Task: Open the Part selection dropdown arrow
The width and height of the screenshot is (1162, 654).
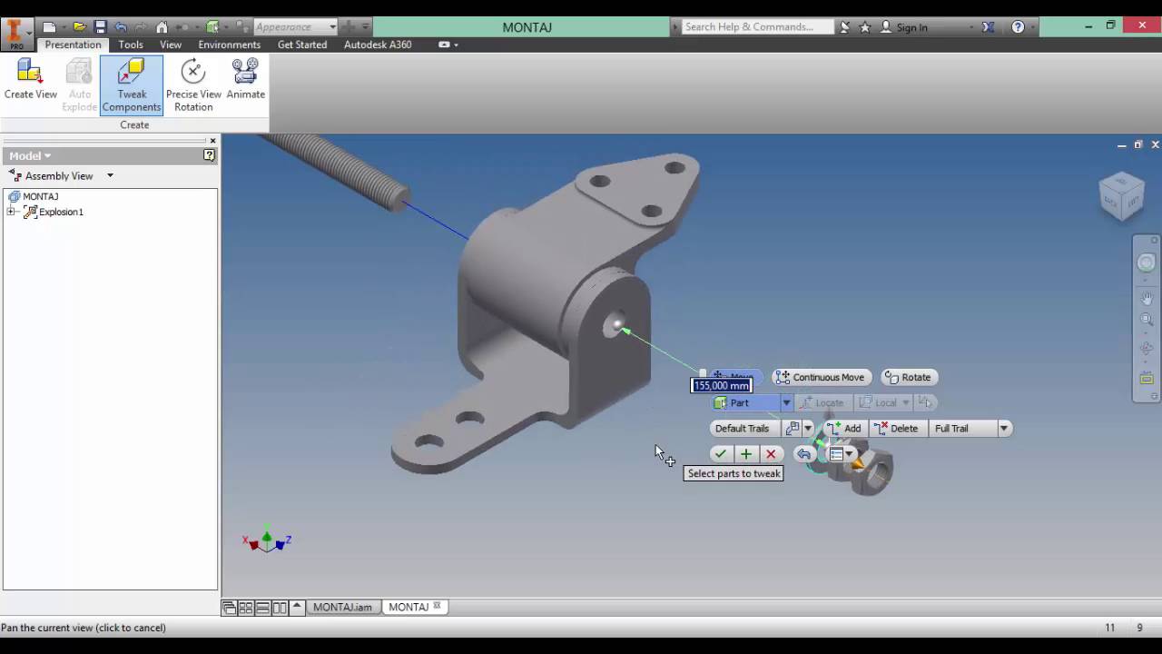Action: [x=786, y=403]
